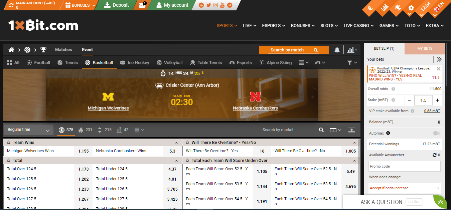
Task: Open the Esports category
Action: 241,62
